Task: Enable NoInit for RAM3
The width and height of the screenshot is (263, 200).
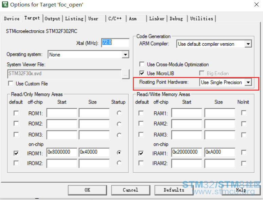Action: 244,135
